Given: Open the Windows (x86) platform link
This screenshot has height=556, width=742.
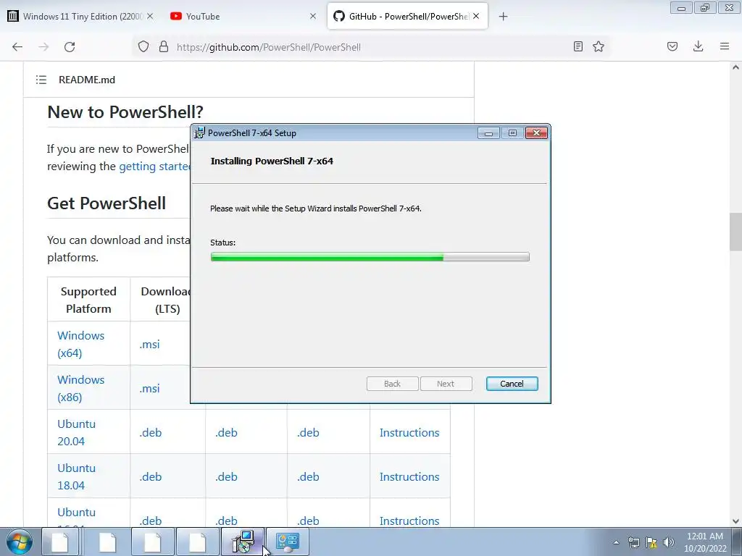Looking at the screenshot, I should click(81, 388).
